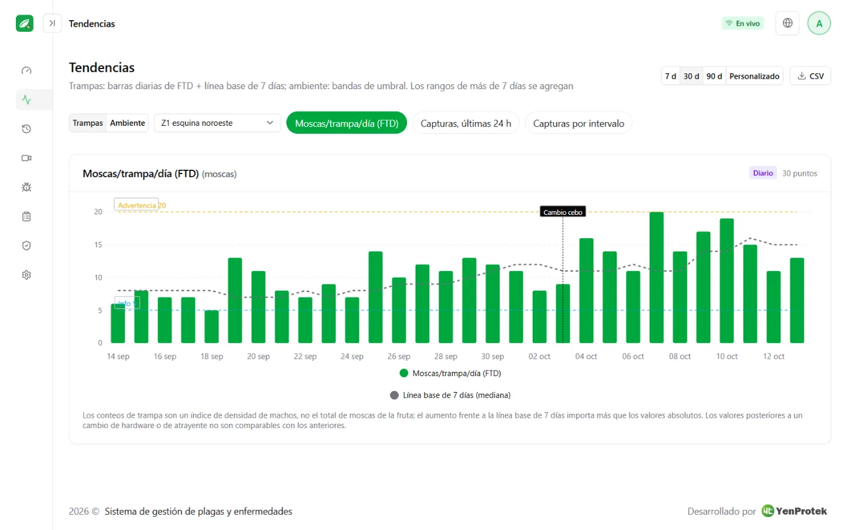Open the dashboard gauge icon in sidebar
The width and height of the screenshot is (847, 530).
pyautogui.click(x=26, y=70)
